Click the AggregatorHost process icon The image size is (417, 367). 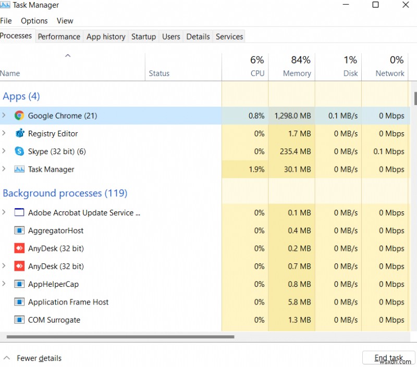point(19,231)
